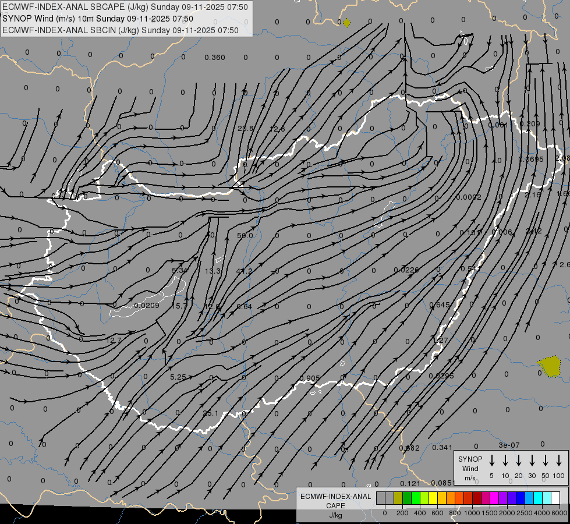570x524 pixels.
Task: Click the 0.341 CAPE value on map
Action: (x=442, y=448)
